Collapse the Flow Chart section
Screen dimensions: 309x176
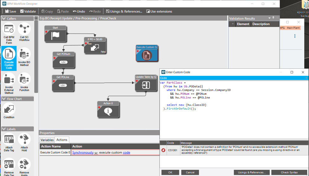coord(4,99)
